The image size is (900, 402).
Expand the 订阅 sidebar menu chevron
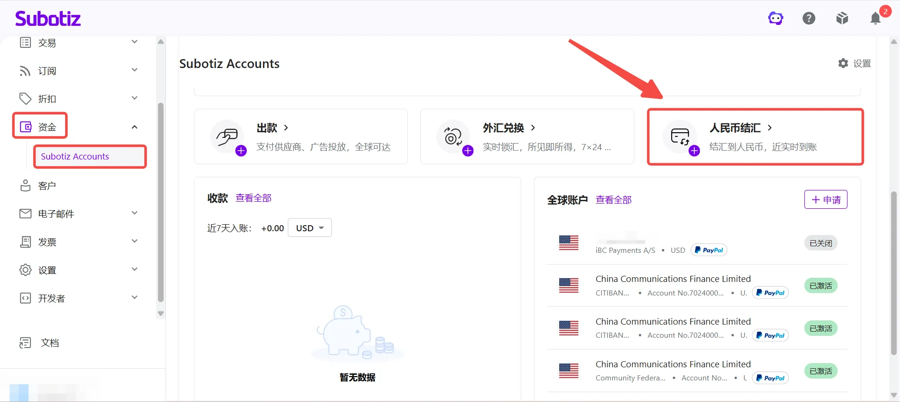click(135, 70)
